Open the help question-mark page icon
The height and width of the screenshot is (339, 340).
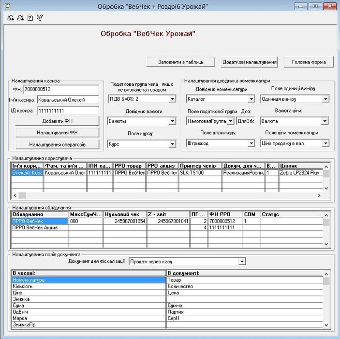(30, 18)
